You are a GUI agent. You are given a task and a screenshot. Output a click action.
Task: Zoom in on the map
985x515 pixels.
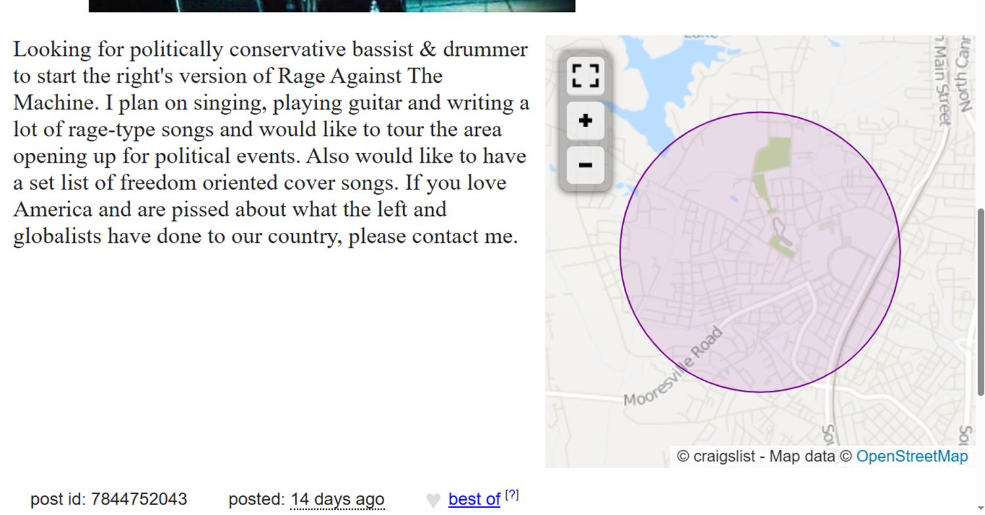pos(585,121)
